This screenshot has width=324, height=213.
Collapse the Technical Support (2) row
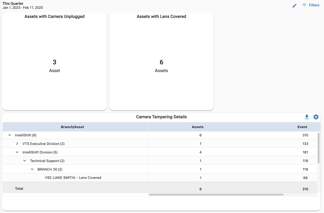pos(25,161)
